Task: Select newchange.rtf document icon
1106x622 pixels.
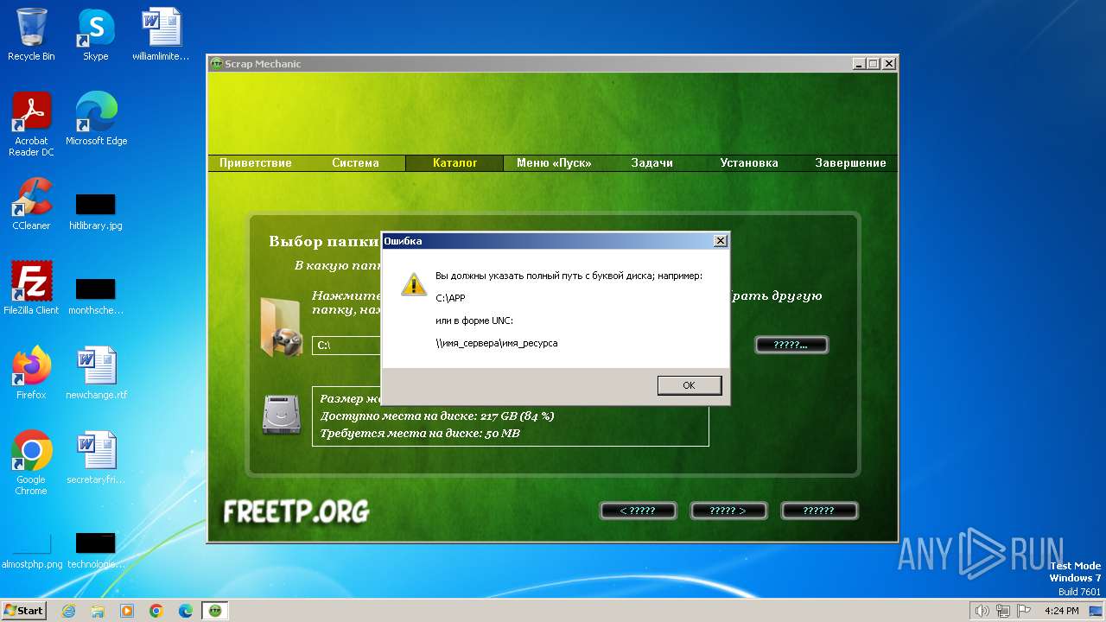Action: tap(96, 373)
